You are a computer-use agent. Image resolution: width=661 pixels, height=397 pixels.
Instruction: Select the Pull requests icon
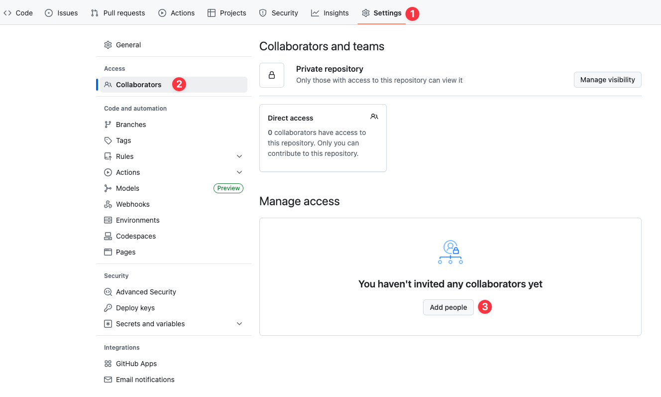tap(93, 12)
